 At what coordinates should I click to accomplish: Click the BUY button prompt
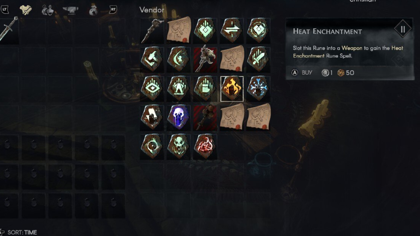[302, 73]
